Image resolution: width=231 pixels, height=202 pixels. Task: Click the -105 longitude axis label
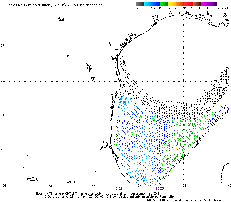3,186
